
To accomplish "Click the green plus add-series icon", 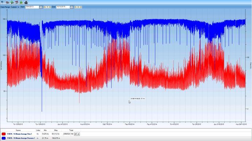I will tap(12, 3).
